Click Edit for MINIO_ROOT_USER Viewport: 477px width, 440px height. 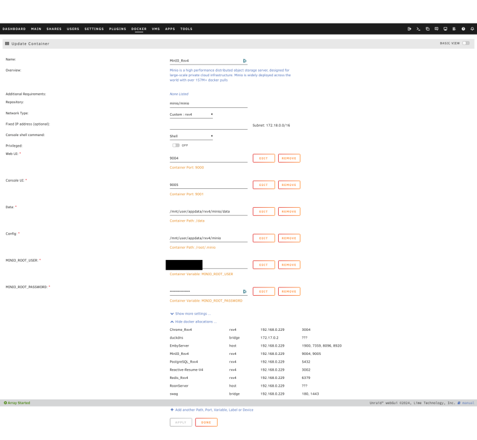(264, 265)
